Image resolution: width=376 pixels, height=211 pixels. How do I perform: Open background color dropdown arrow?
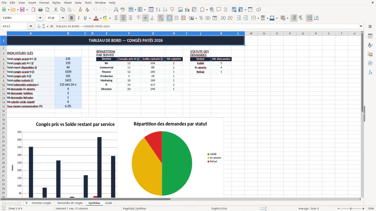click(110, 18)
